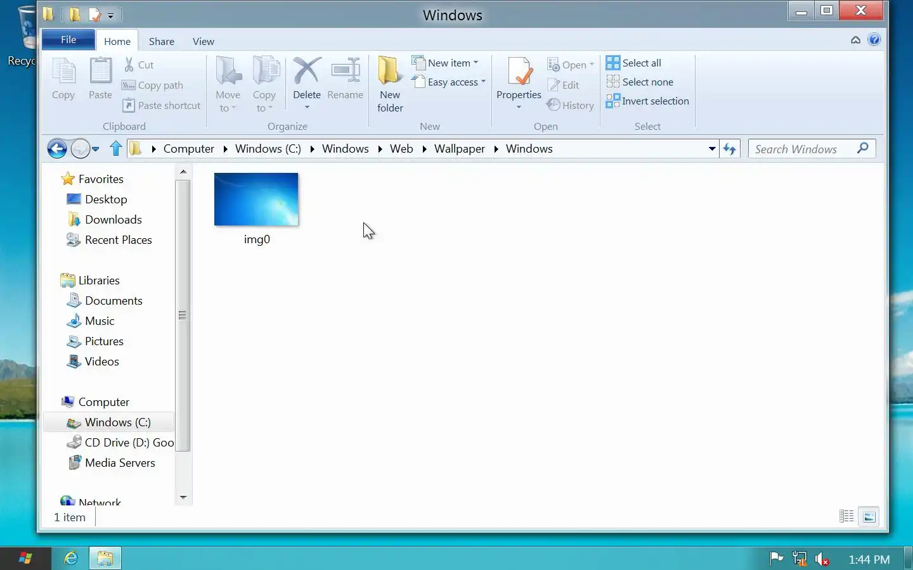Viewport: 913px width, 570px height.
Task: Open the Copy to menu
Action: [x=264, y=84]
